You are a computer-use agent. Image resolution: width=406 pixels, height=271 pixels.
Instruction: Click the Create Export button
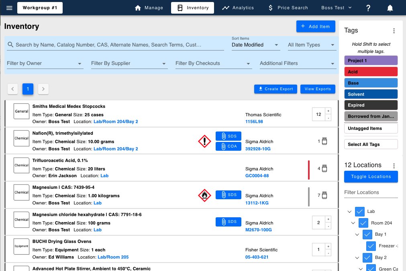275,89
